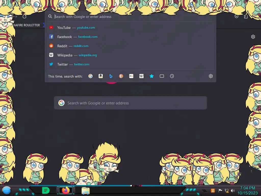Open the Action Center flag icon
The width and height of the screenshot is (261, 196).
pyautogui.click(x=220, y=190)
